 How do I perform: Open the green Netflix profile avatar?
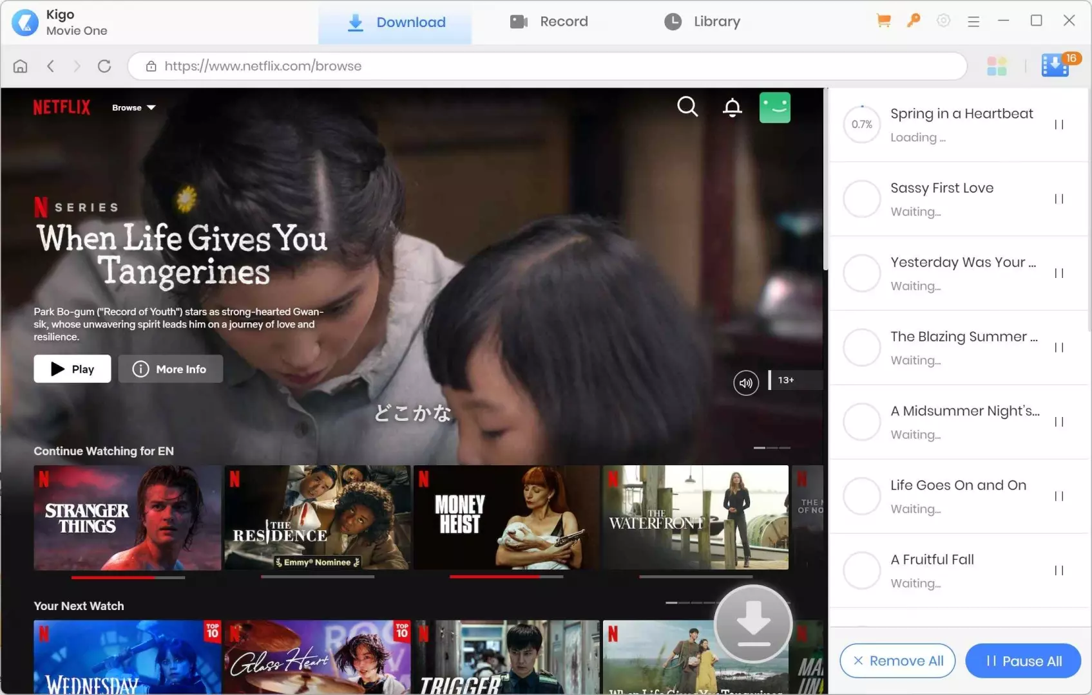click(775, 107)
